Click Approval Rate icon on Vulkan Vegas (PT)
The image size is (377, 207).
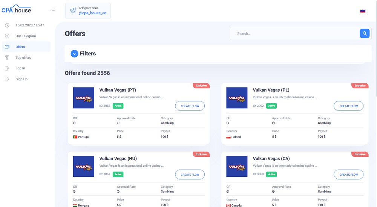point(118,123)
